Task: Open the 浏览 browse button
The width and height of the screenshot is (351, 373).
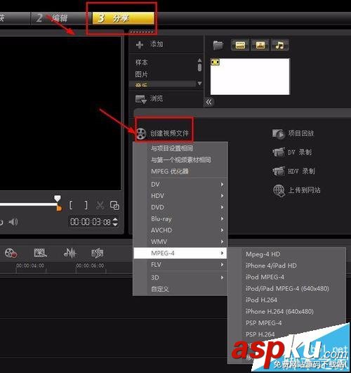Action: click(149, 98)
